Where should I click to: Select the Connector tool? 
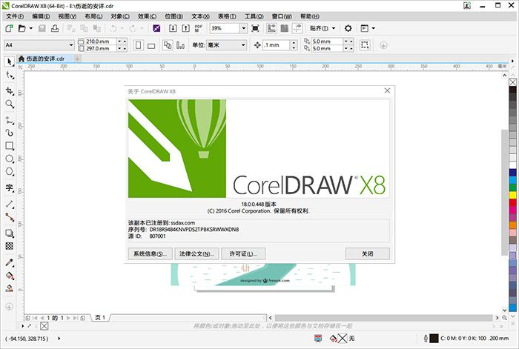(x=9, y=217)
